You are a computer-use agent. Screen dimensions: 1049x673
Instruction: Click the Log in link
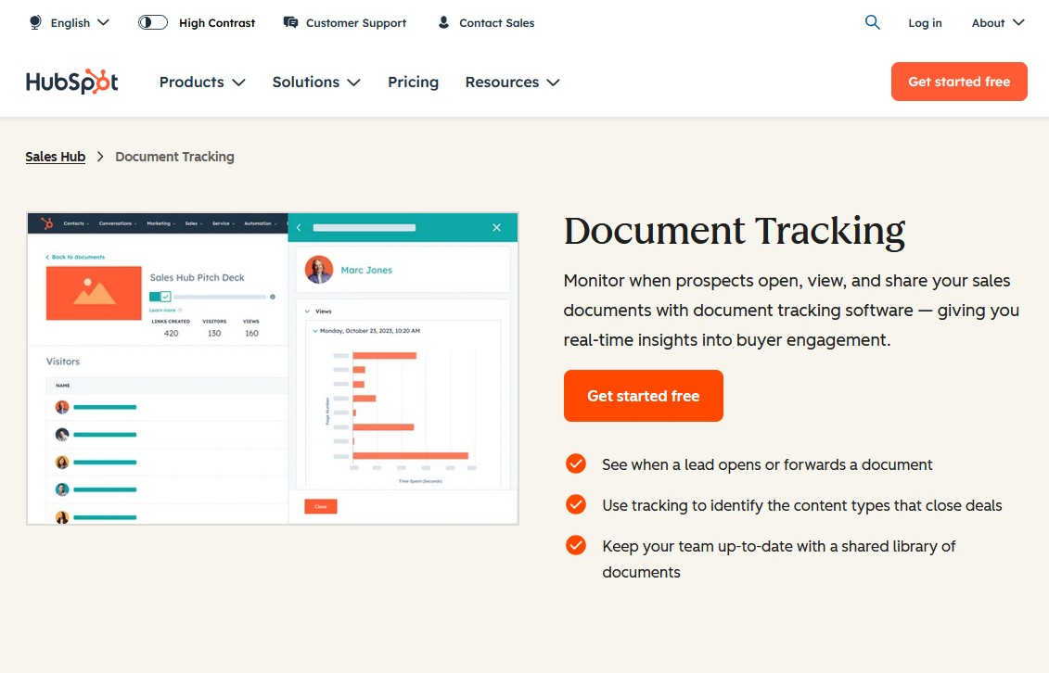pyautogui.click(x=926, y=23)
